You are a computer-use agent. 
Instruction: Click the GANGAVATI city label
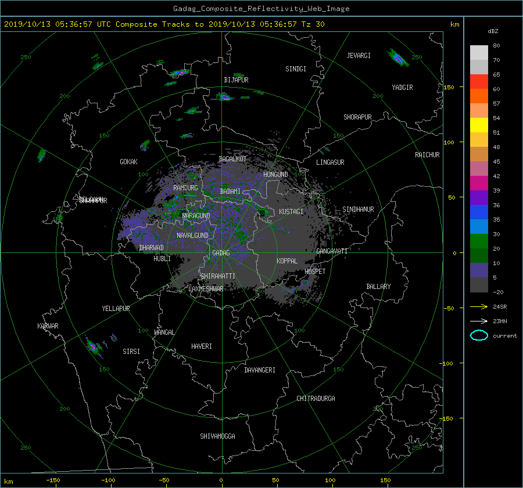point(332,251)
